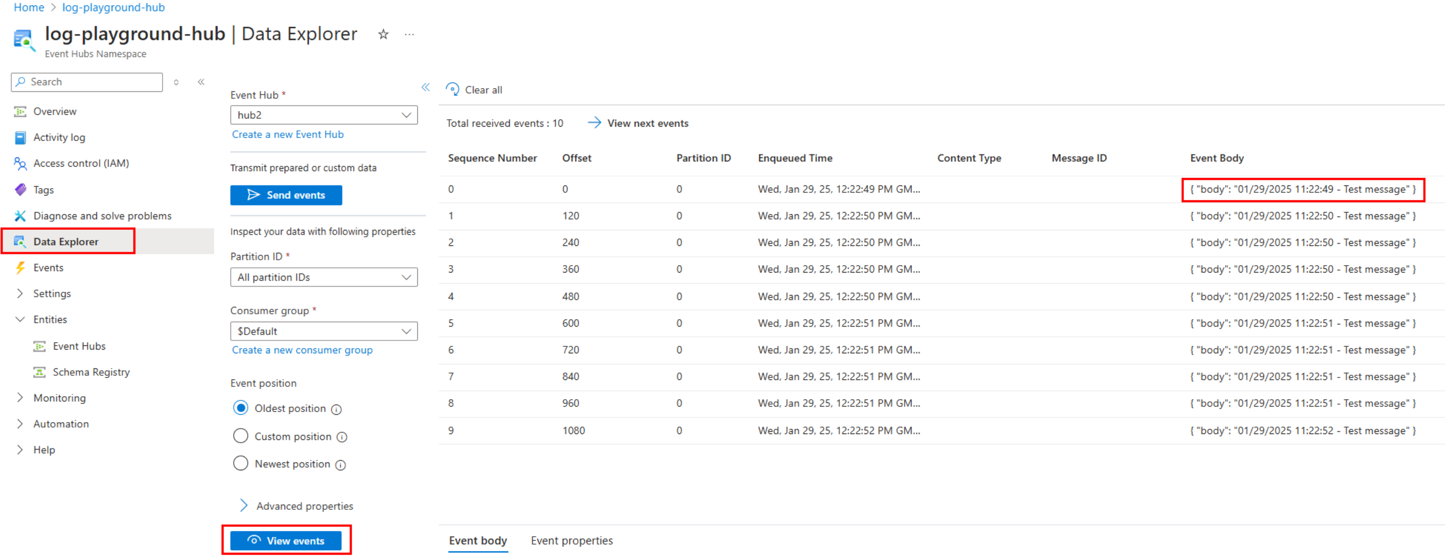The height and width of the screenshot is (558, 1445).
Task: Select the Oldest position radio button
Action: point(241,408)
